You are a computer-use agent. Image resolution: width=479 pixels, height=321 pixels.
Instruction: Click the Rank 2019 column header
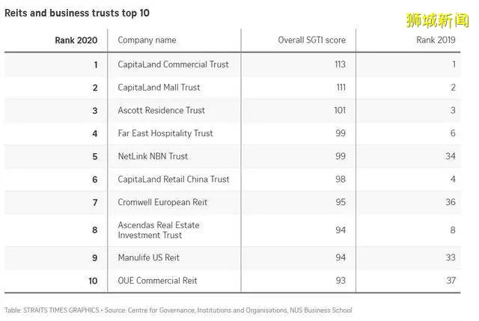(x=436, y=40)
